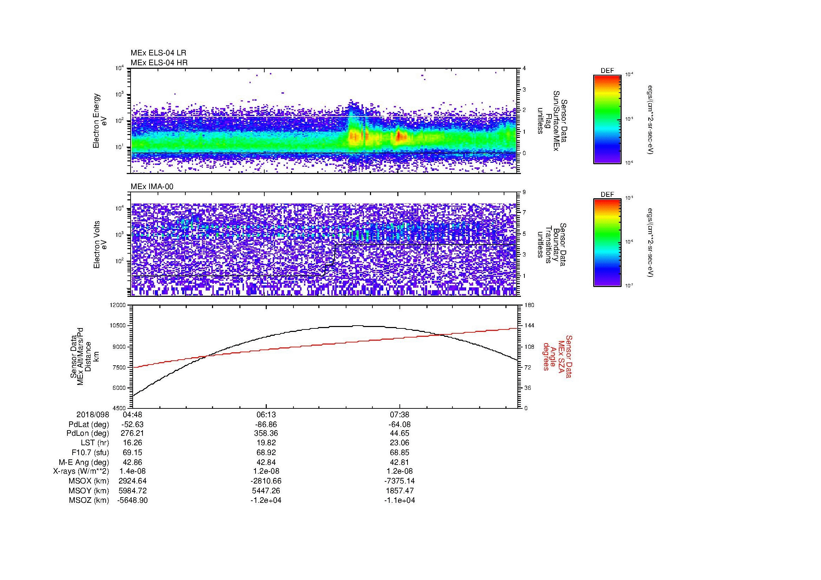Click the 'Electron Volts eV' axis title
Image resolution: width=821 pixels, height=580 pixels.
point(100,245)
